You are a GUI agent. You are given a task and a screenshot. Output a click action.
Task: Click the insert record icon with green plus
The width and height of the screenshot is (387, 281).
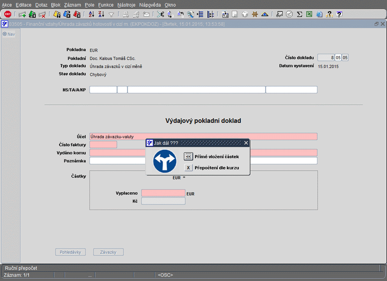22,15
